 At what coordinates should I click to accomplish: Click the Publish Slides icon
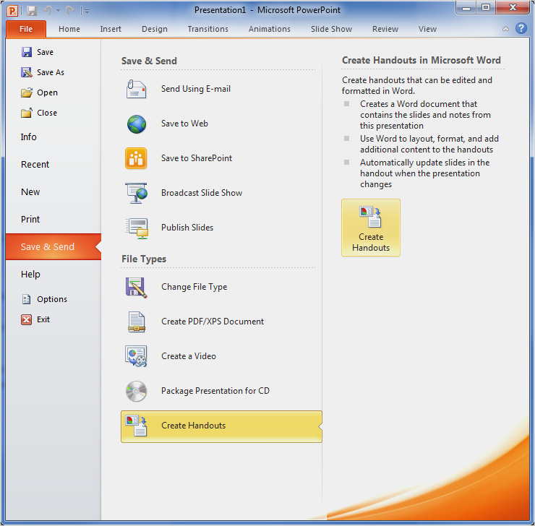[x=137, y=228]
